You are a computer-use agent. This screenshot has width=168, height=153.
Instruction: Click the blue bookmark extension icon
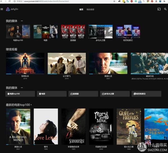pyautogui.click(x=160, y=1)
